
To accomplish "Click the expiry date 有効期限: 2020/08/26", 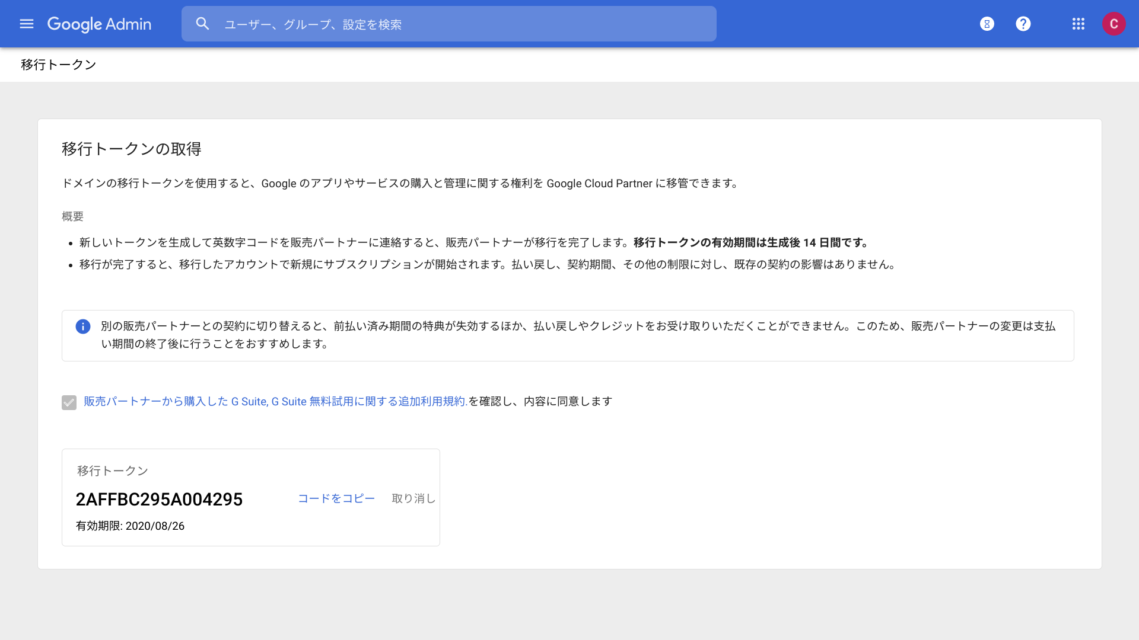I will (x=130, y=526).
